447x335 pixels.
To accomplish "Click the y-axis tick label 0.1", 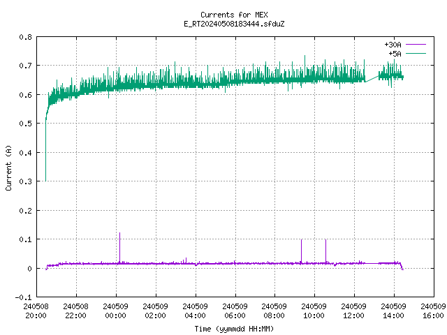I will [x=26, y=239].
